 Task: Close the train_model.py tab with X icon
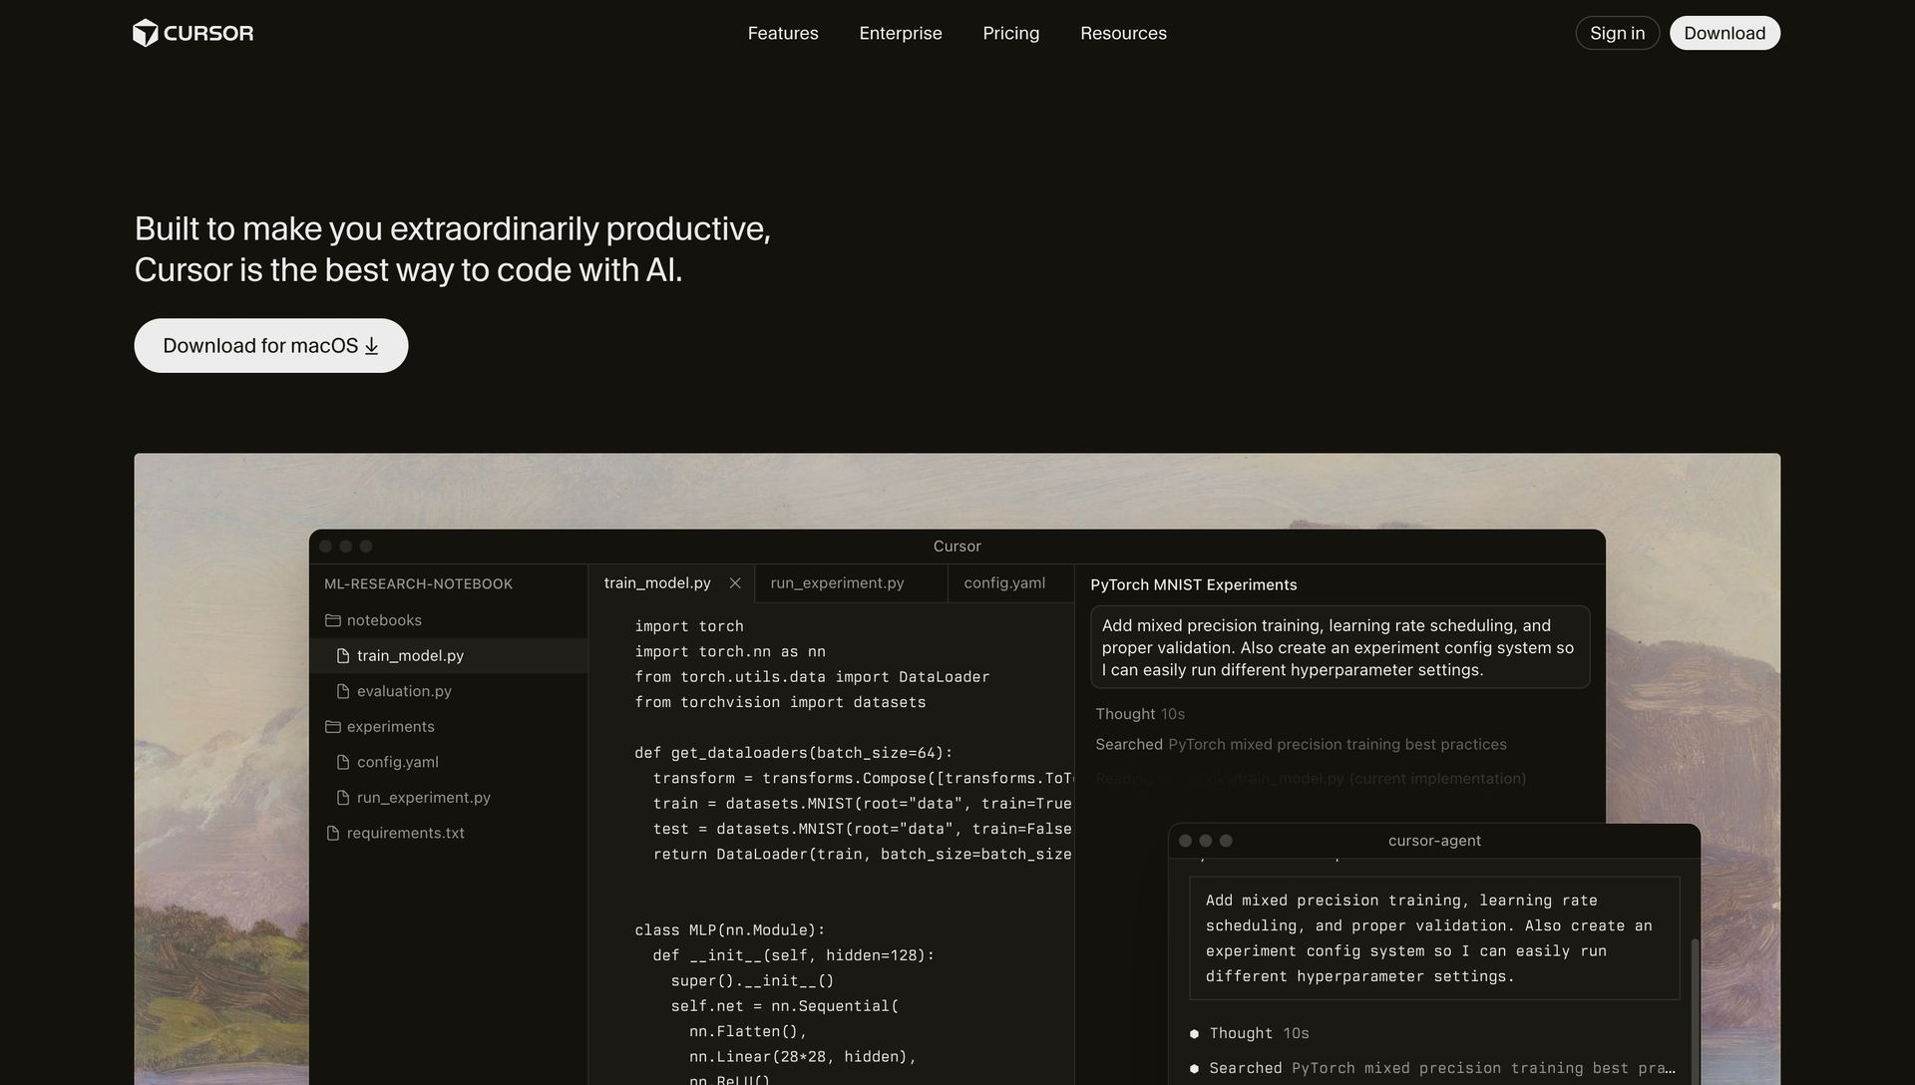pos(735,583)
